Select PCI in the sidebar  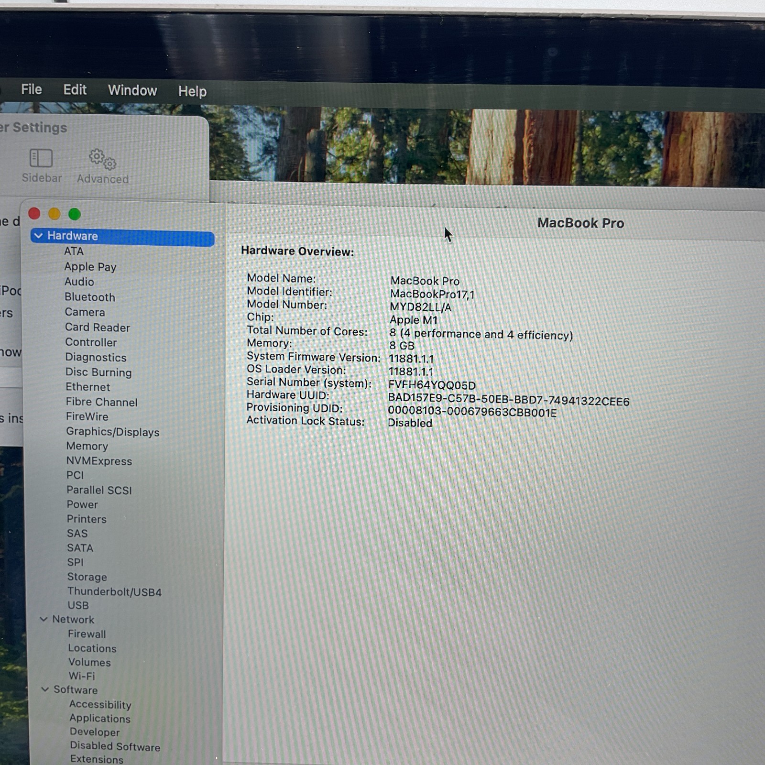click(x=75, y=475)
